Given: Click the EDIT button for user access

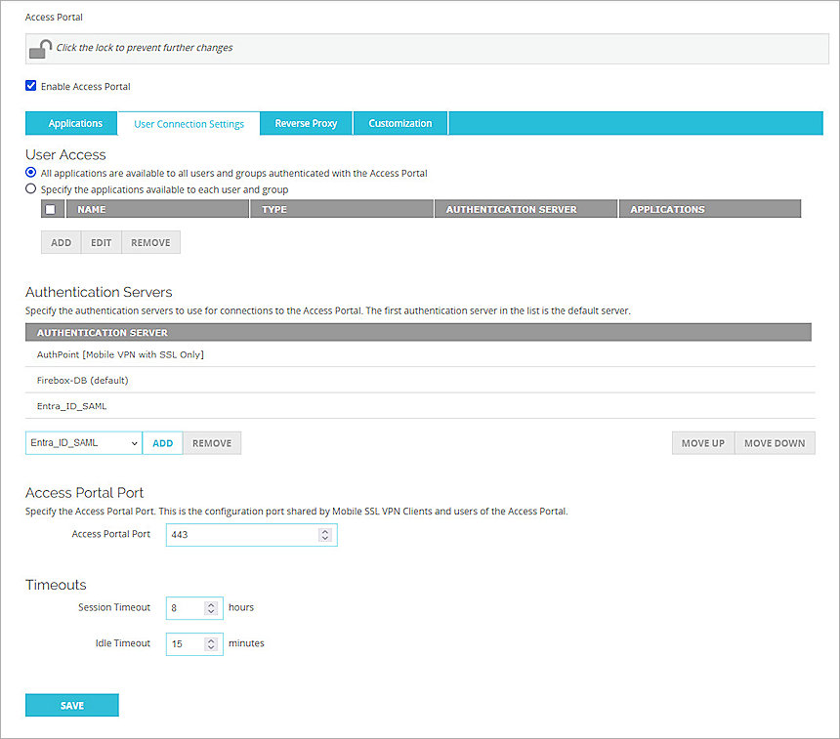Looking at the screenshot, I should pyautogui.click(x=101, y=241).
